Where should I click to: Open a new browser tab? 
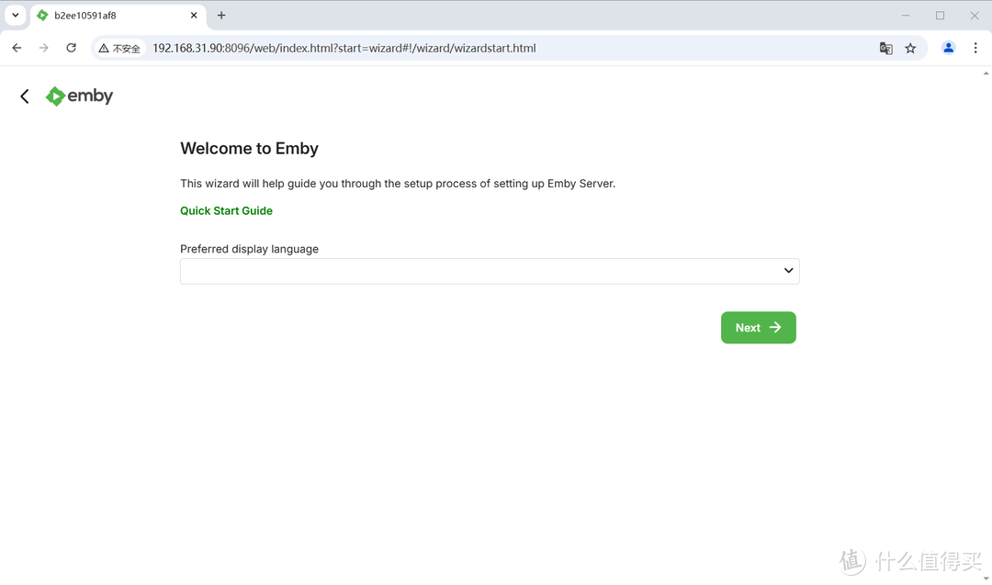[x=221, y=16]
